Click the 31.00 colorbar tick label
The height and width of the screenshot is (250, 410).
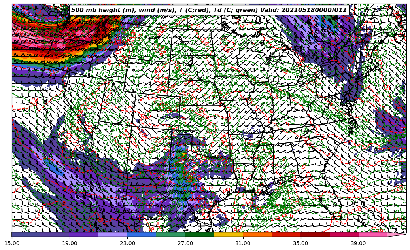[x=243, y=243]
